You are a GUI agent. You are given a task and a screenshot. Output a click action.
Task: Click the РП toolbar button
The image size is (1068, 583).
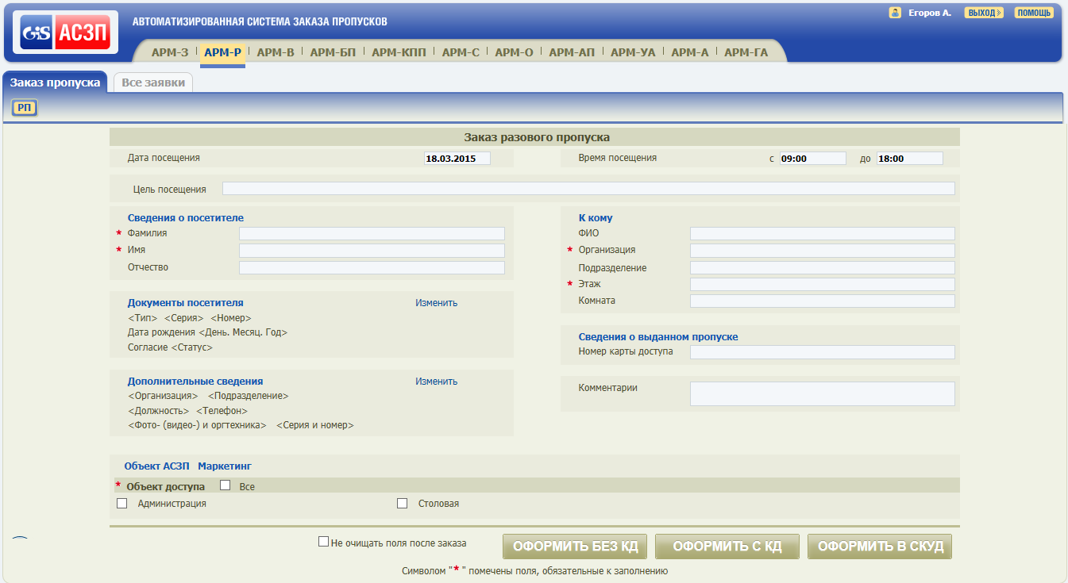pyautogui.click(x=25, y=108)
